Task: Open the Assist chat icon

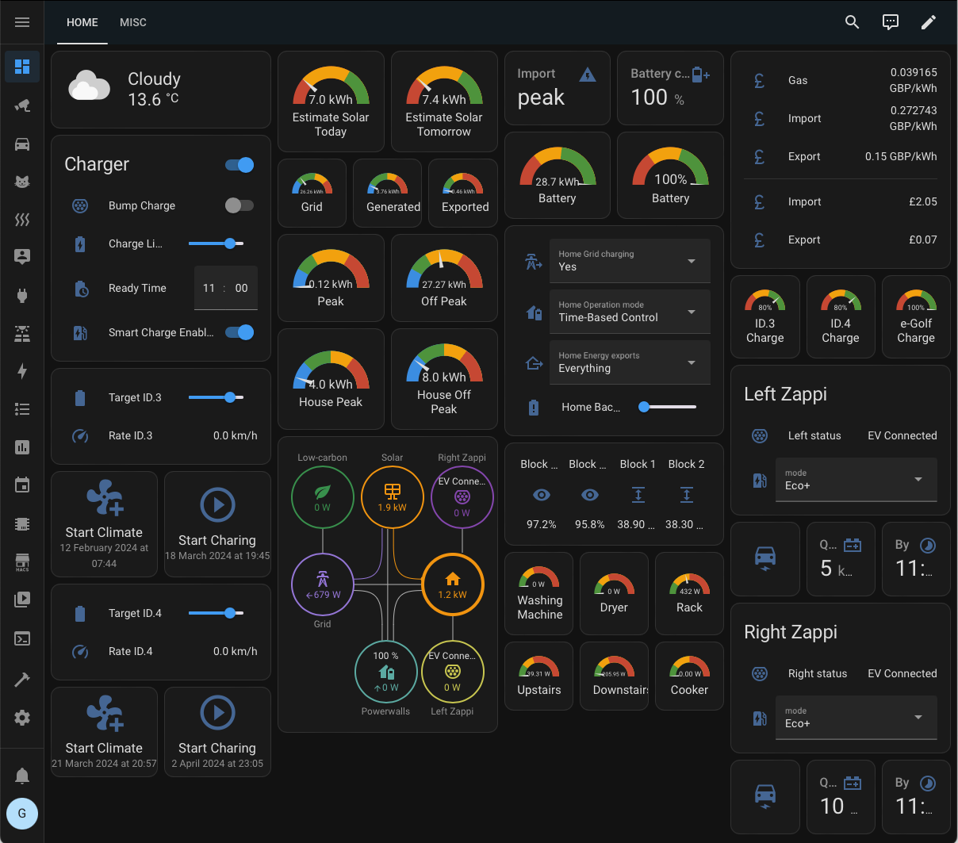Action: (891, 22)
